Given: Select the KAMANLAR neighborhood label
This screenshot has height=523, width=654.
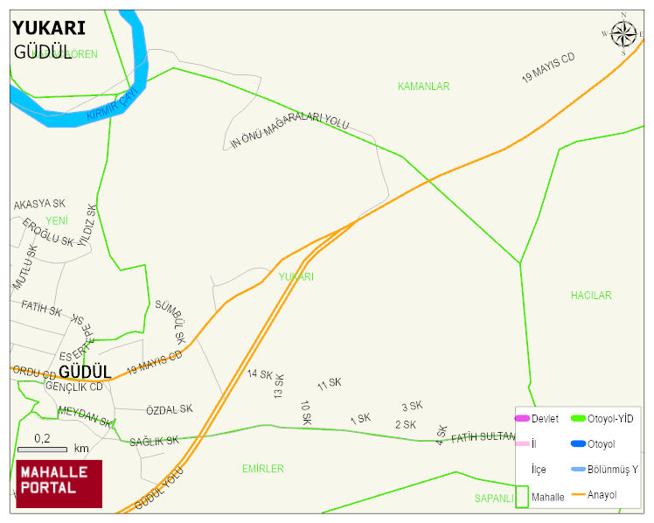Looking at the screenshot, I should coord(424,87).
